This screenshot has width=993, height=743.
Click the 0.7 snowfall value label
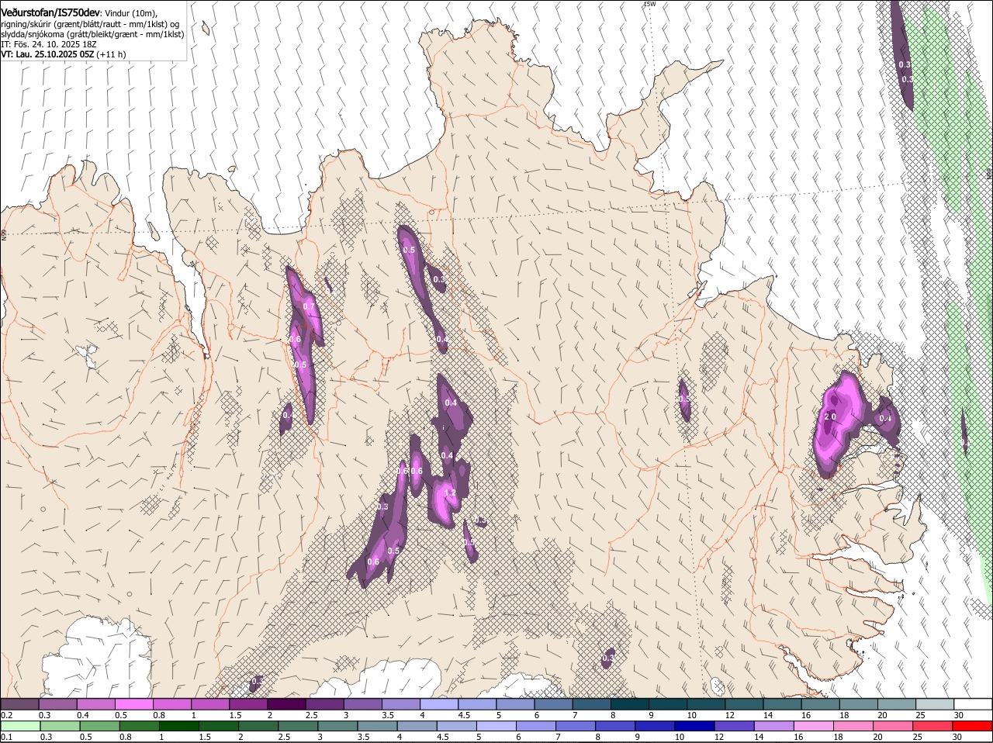(x=309, y=307)
